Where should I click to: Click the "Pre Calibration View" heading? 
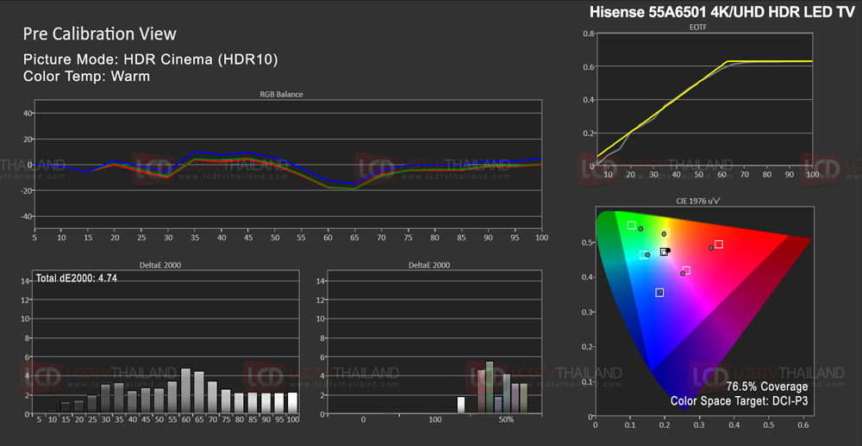pos(99,34)
